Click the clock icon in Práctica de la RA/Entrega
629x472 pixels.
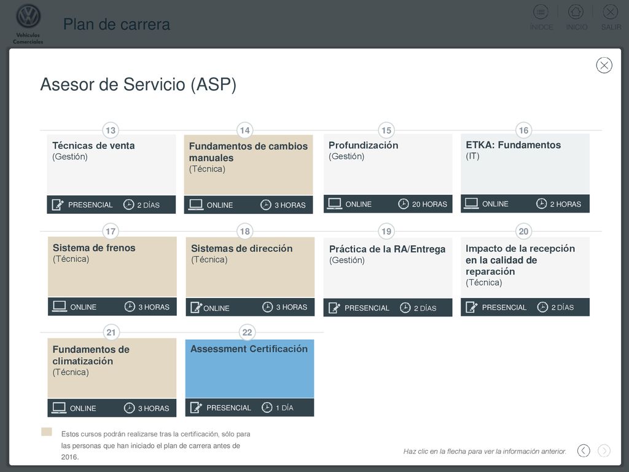click(405, 308)
